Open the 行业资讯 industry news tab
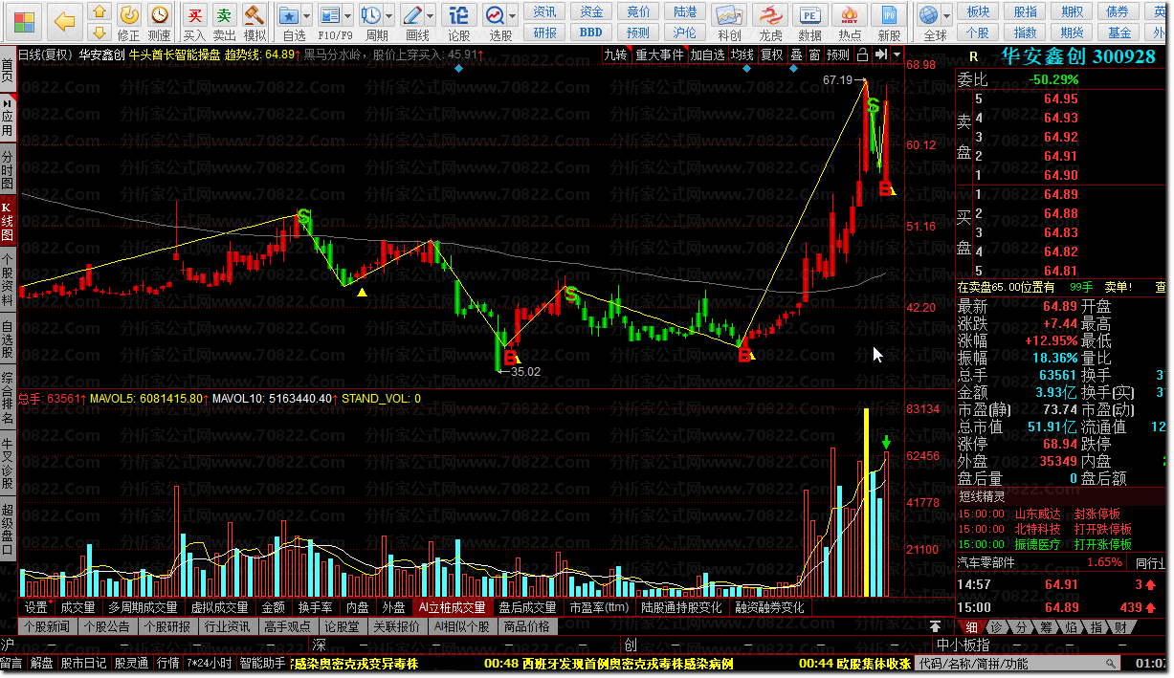 [228, 627]
